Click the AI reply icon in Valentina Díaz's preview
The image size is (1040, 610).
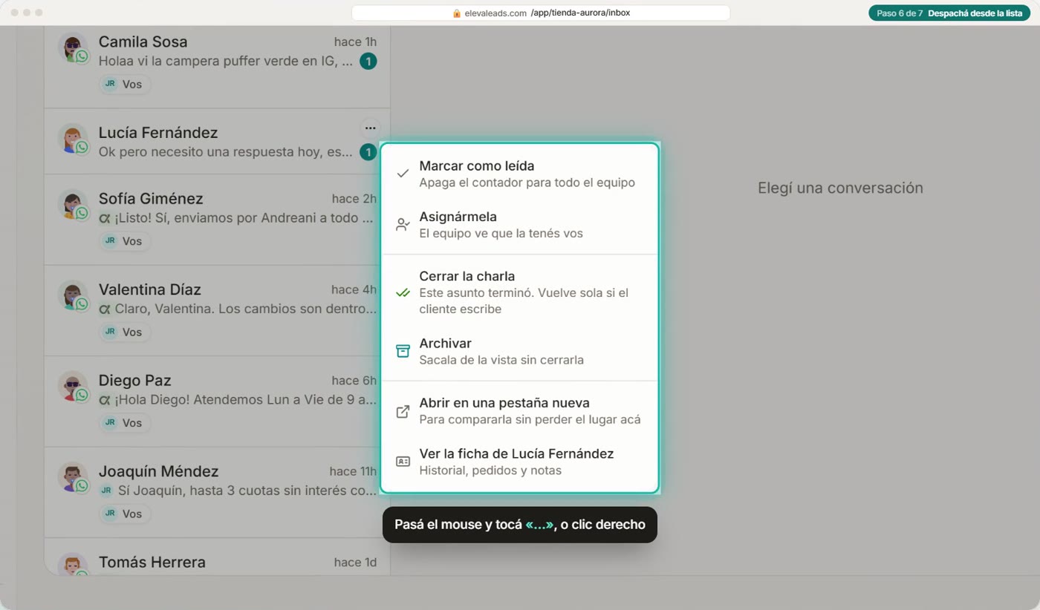pos(105,309)
